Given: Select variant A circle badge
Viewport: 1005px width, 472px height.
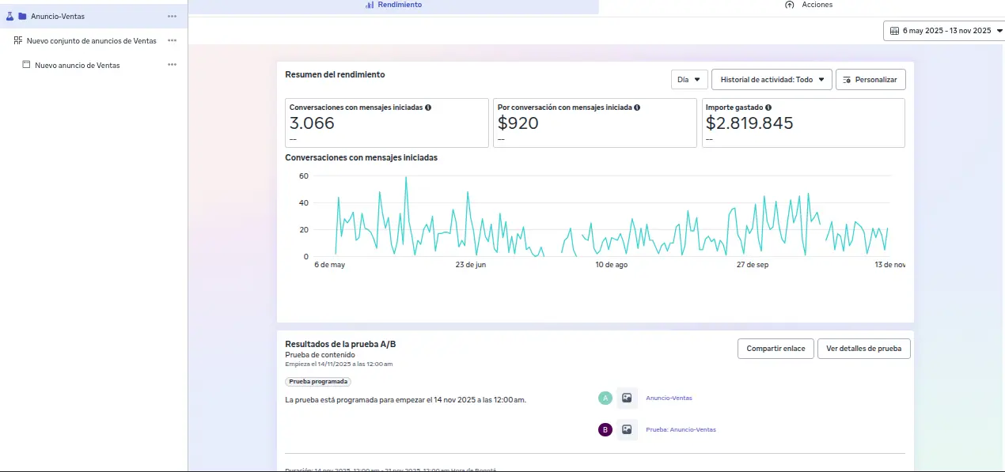Looking at the screenshot, I should coord(605,398).
